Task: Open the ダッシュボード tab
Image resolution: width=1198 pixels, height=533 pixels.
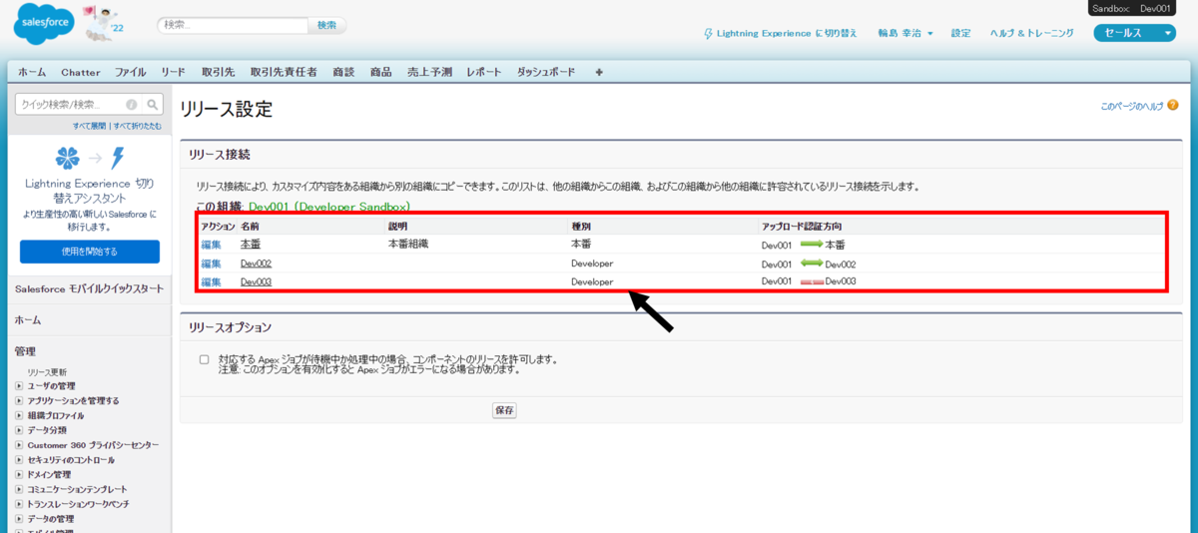Action: point(546,72)
